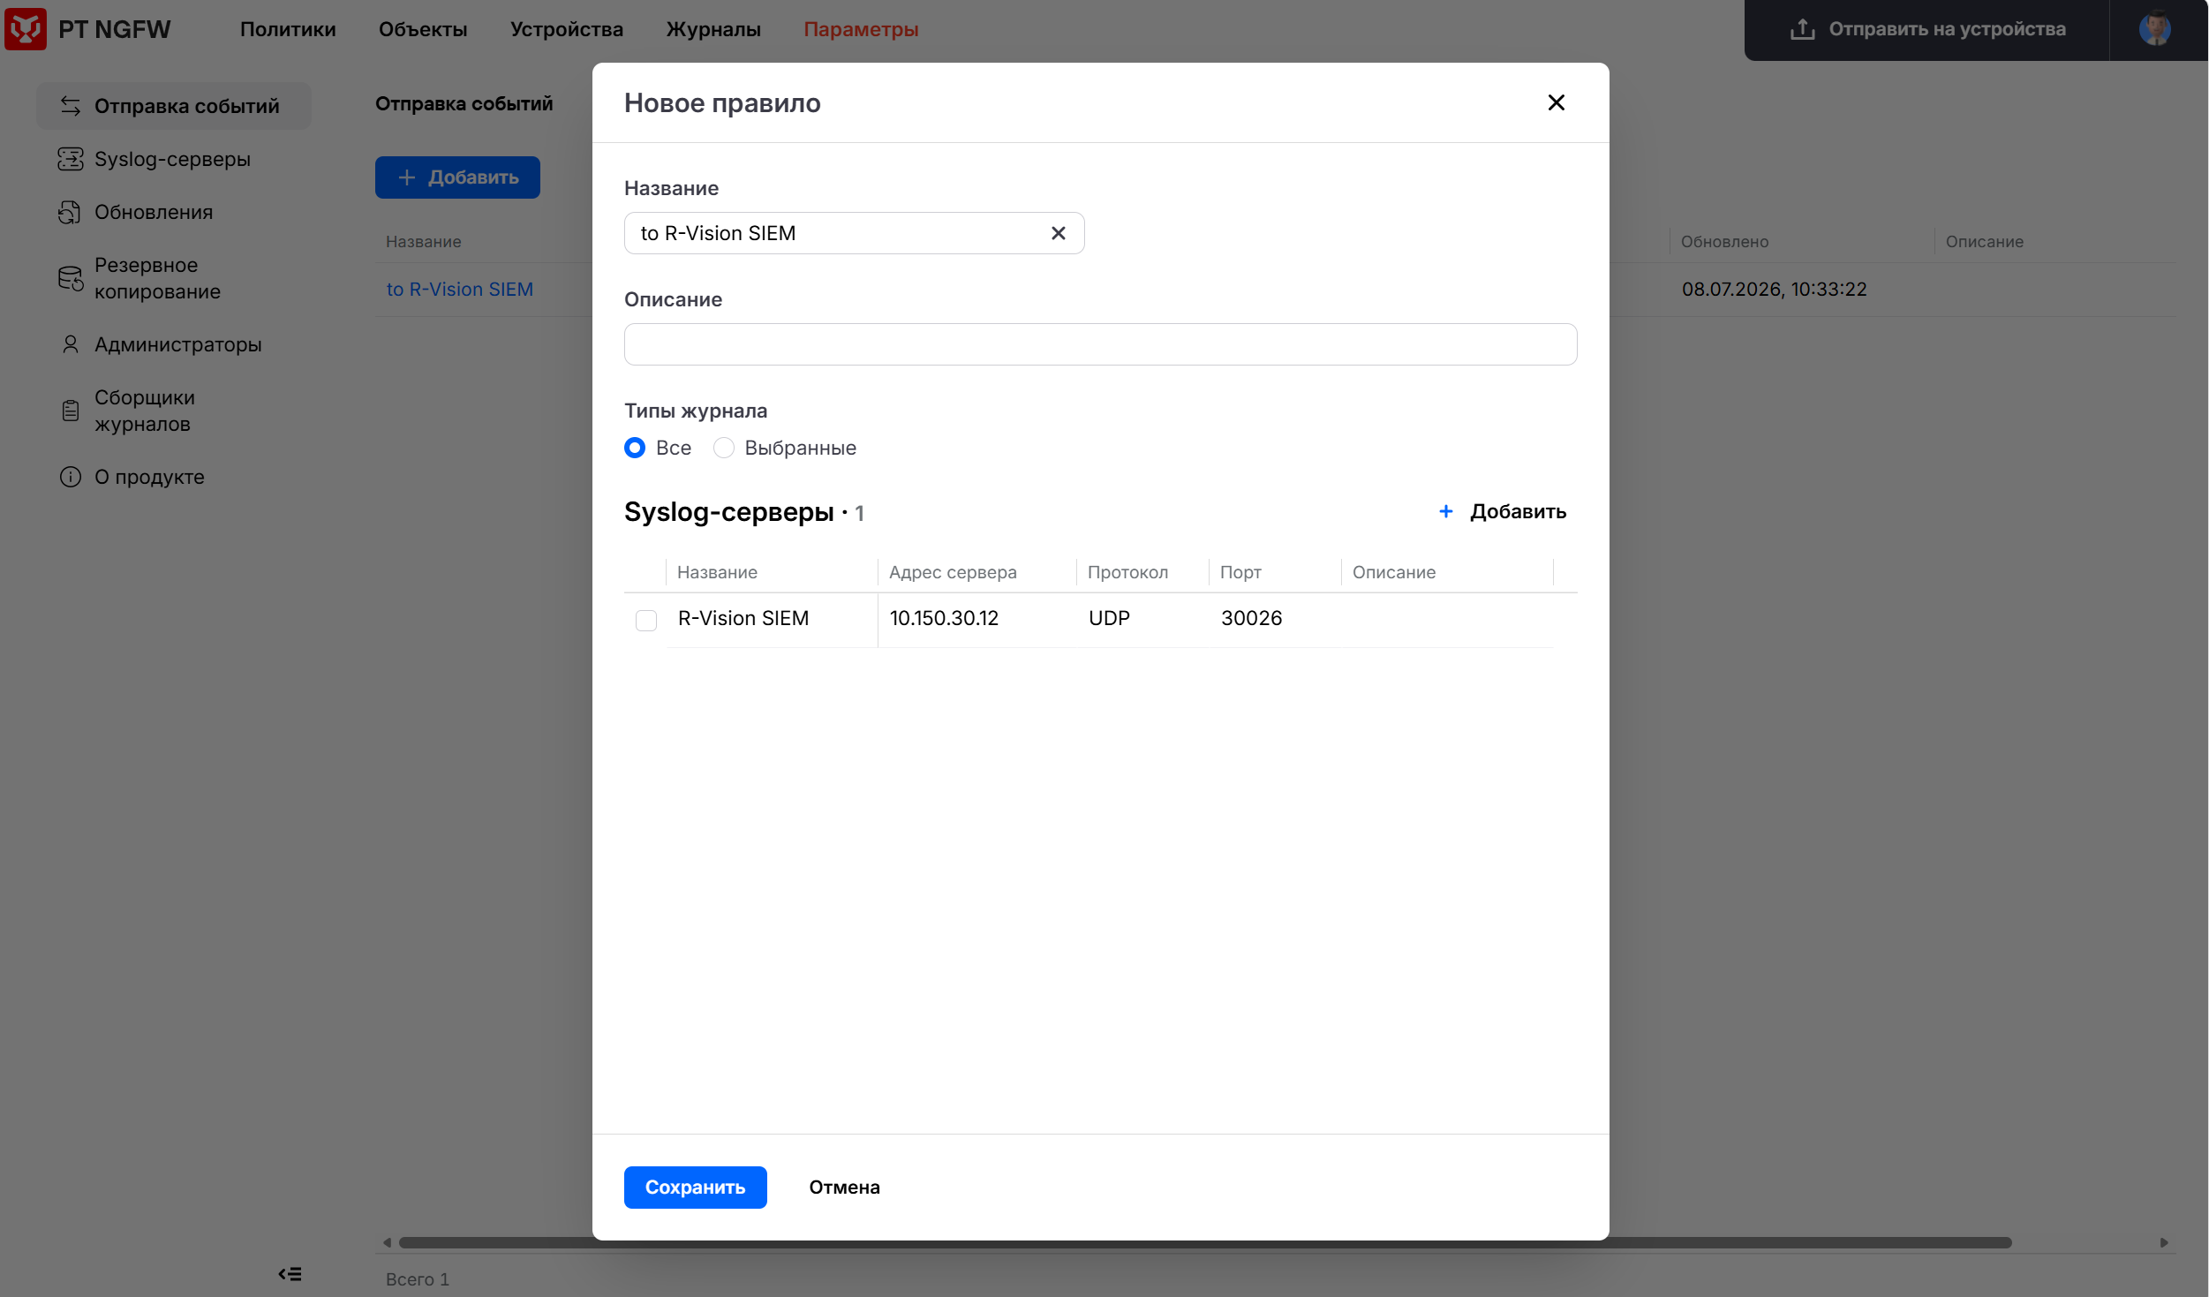Click the plus icon in the Syslog-серверы section of the dialog

coord(1446,511)
